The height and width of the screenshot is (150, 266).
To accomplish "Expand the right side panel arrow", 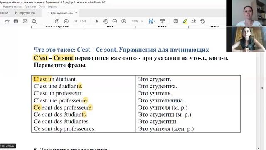I will click(x=262, y=88).
